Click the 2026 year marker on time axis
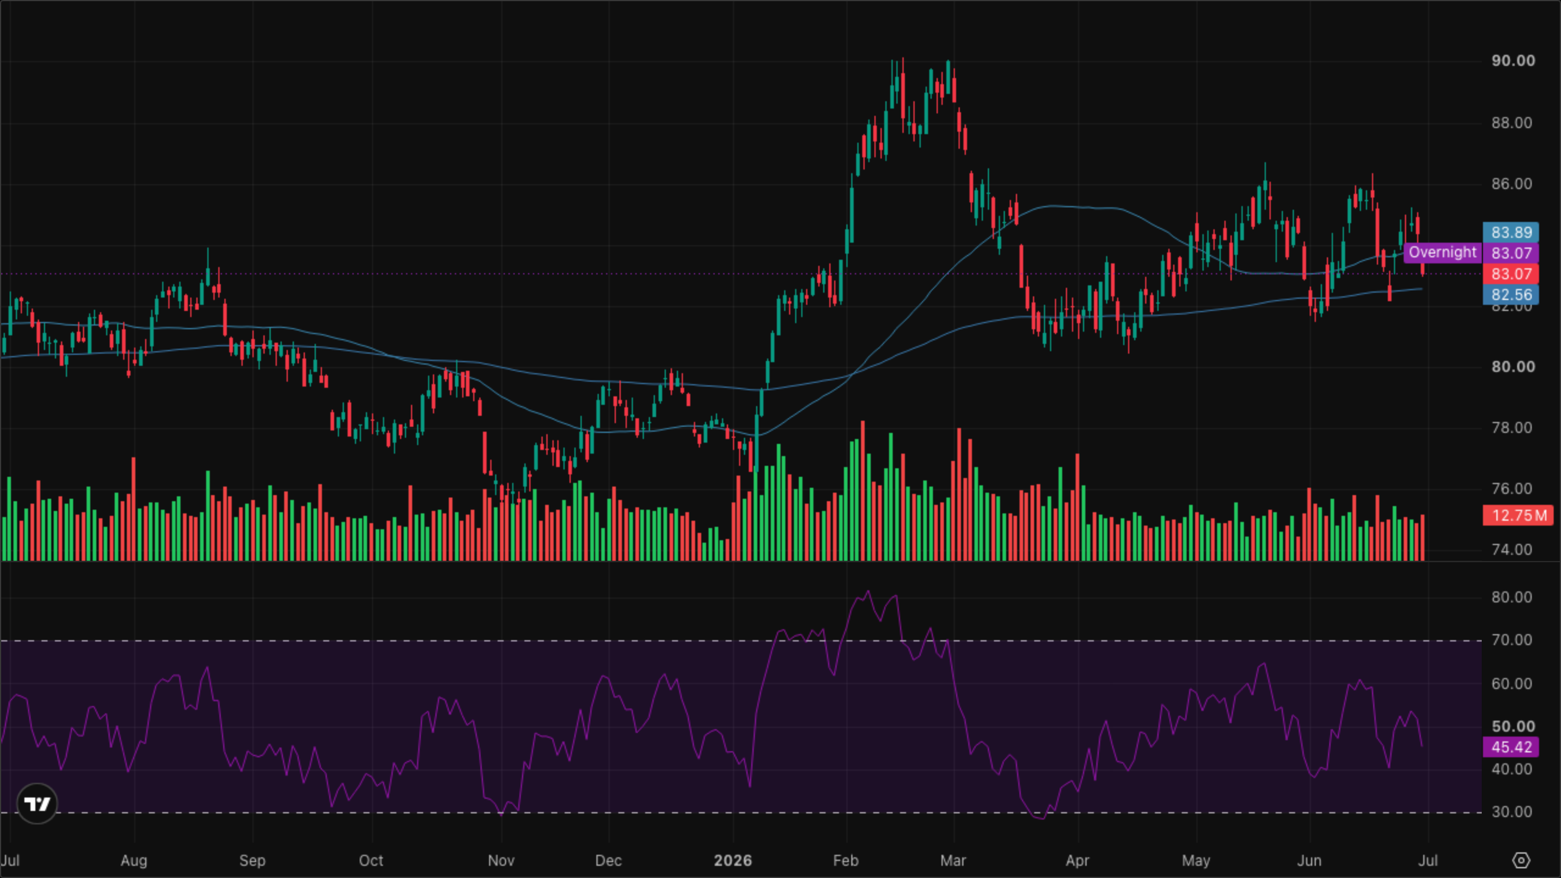Image resolution: width=1561 pixels, height=878 pixels. (732, 860)
